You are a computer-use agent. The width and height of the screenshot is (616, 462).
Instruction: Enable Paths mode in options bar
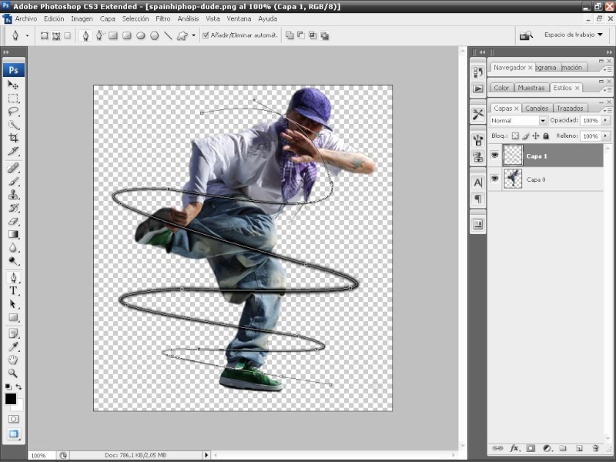(56, 35)
